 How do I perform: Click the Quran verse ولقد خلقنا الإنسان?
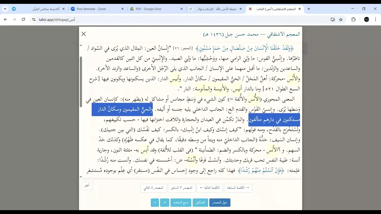point(245,48)
